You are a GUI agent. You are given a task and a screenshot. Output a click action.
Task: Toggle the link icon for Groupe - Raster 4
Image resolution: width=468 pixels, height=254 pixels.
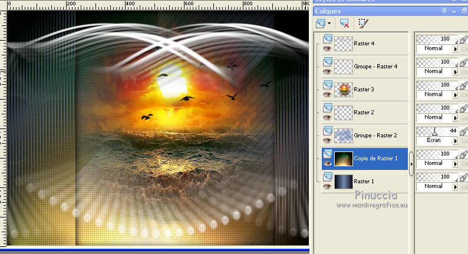click(x=463, y=62)
